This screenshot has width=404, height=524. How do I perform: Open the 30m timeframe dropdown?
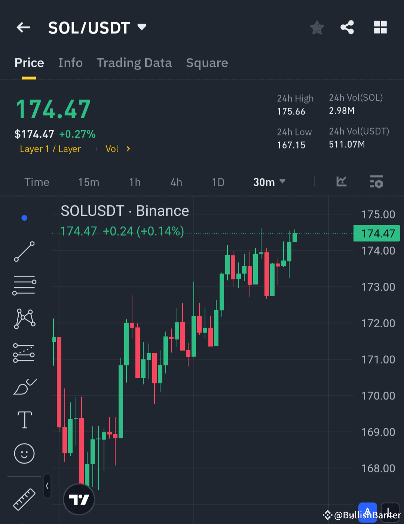(x=269, y=182)
